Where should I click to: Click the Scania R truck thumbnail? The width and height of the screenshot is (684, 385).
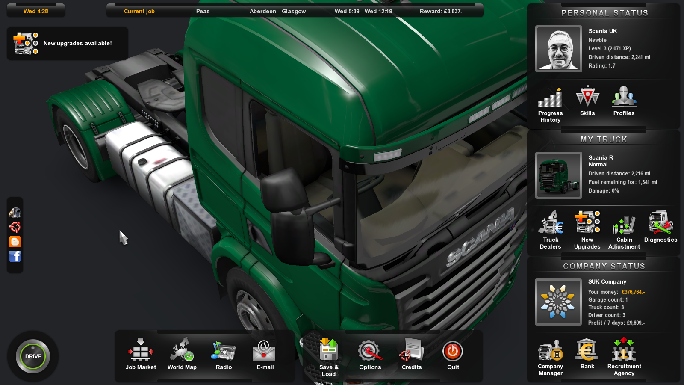[x=559, y=175]
